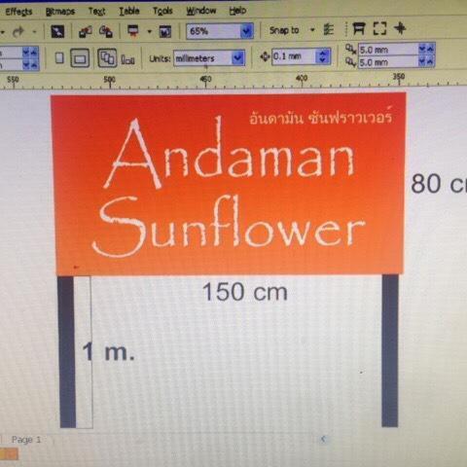This screenshot has width=467, height=467.
Task: Click the horizontal duplicate distance 5.0 mm field
Action: point(388,50)
